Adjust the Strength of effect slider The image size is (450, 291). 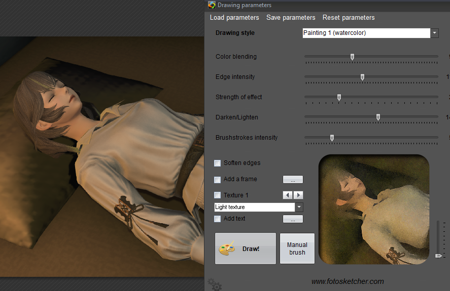point(339,97)
